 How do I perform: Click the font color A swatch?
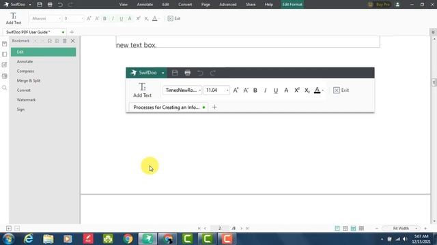click(x=155, y=18)
